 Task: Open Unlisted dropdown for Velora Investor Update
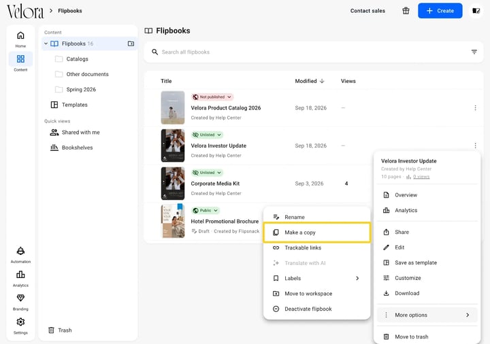coord(207,135)
